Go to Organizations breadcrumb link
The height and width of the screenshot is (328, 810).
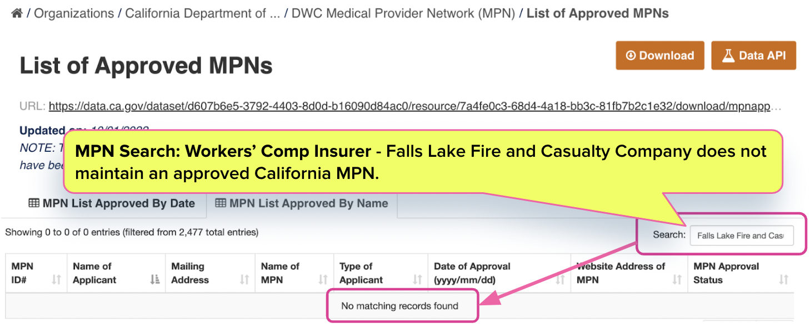coord(74,13)
